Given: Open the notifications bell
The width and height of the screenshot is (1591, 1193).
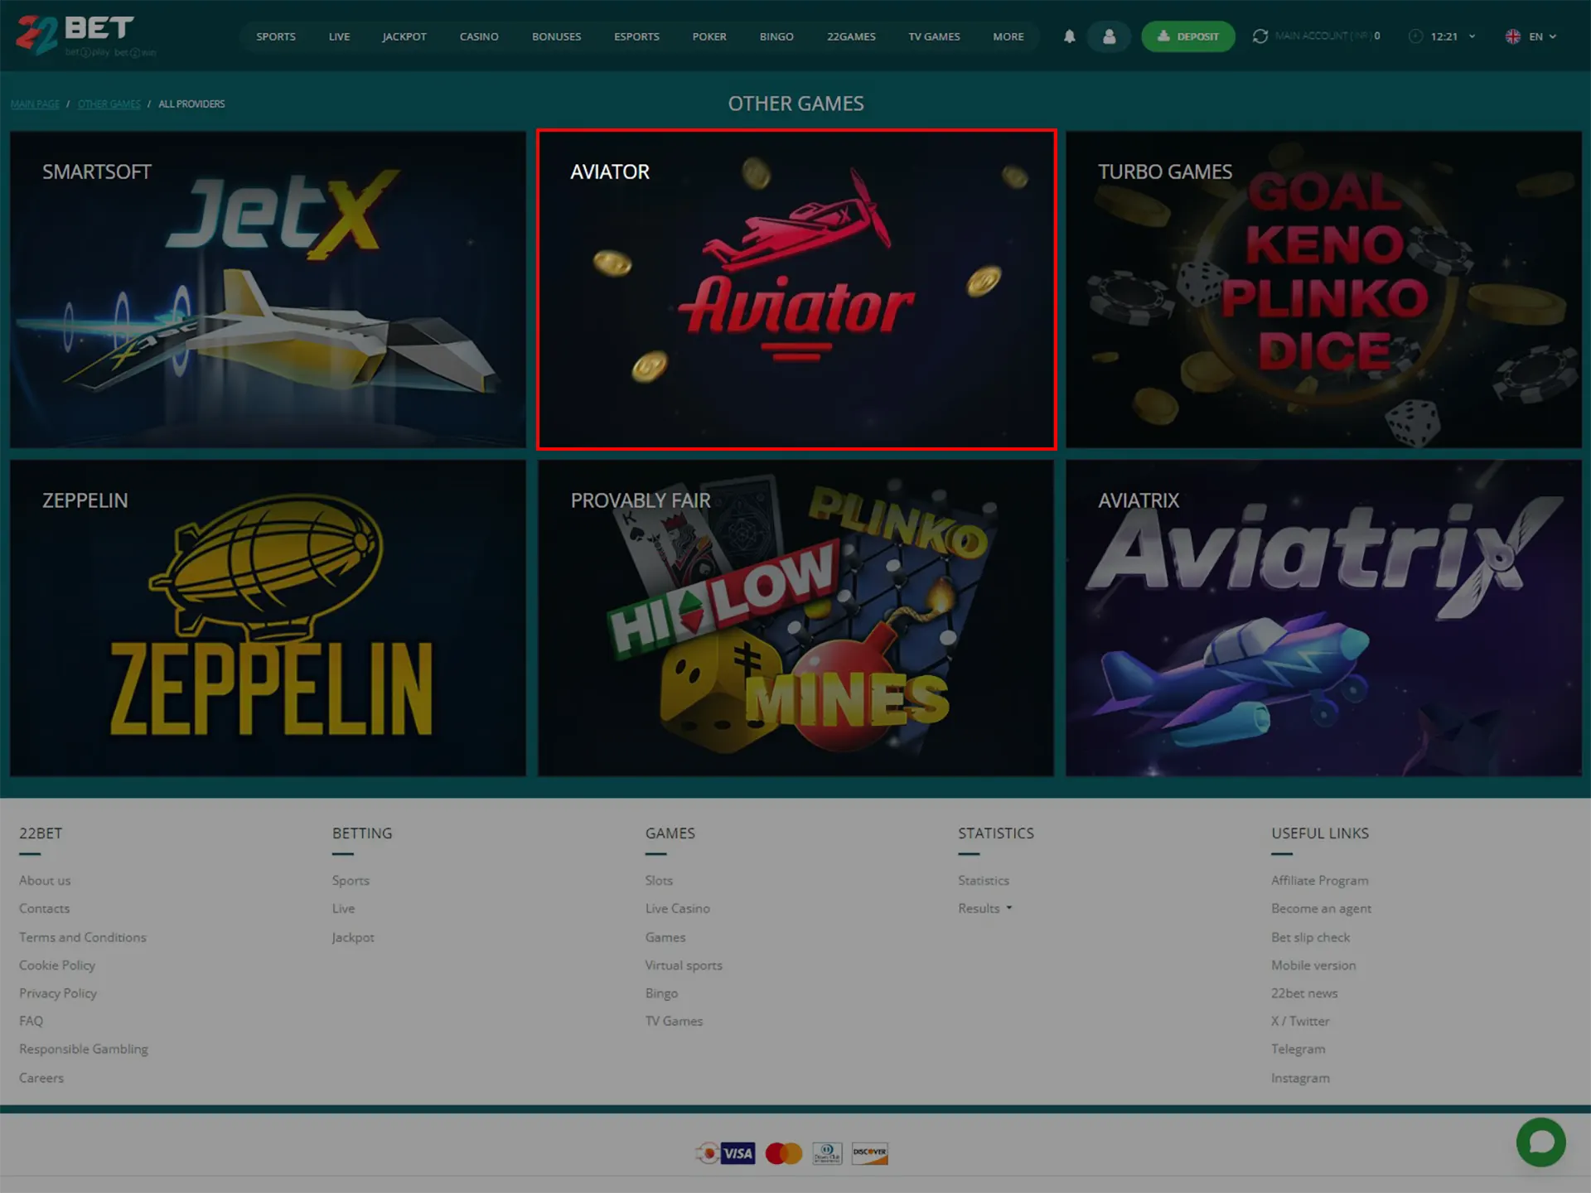Looking at the screenshot, I should 1069,36.
